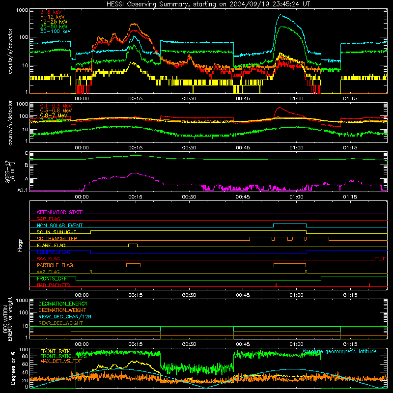Click the 'A0.1' tick label on GOES axis

[23, 191]
